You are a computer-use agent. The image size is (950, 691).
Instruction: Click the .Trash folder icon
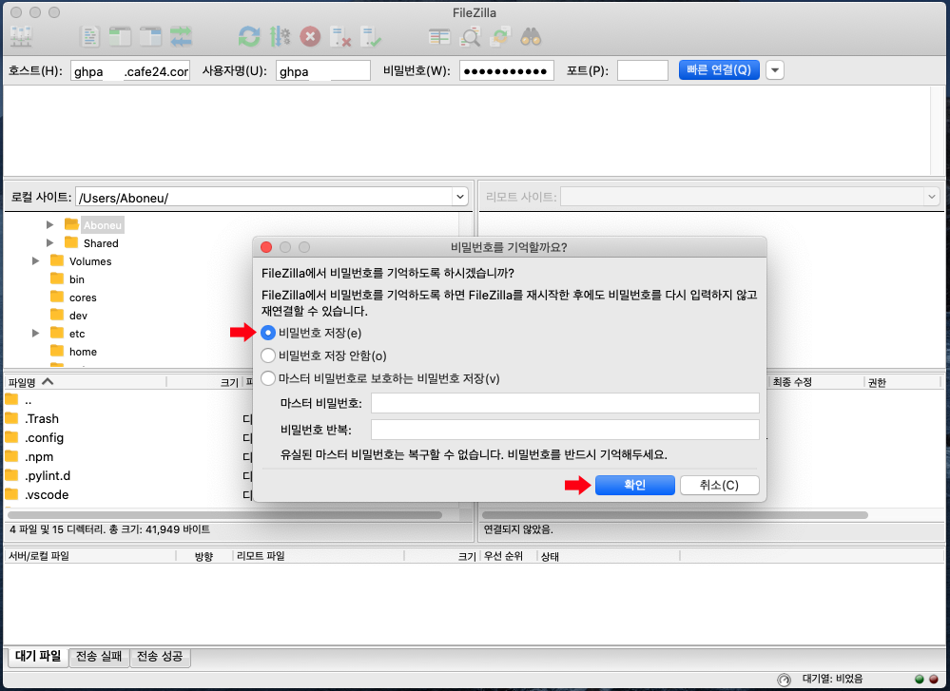11,418
